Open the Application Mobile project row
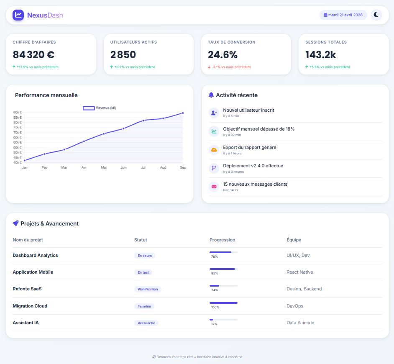The width and height of the screenshot is (394, 364). (197, 272)
